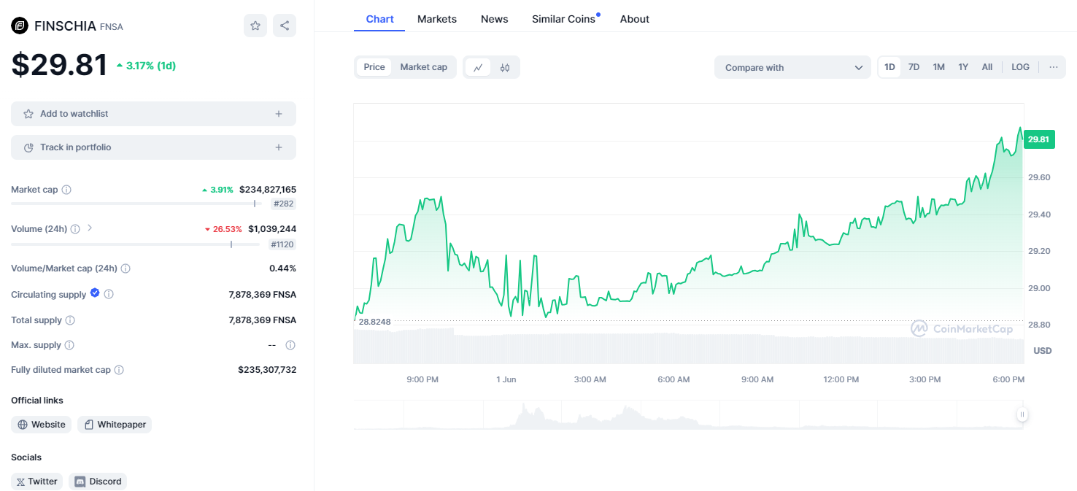Screen dimensions: 1077x491
Task: Open the Whitepaper link
Action: point(115,425)
